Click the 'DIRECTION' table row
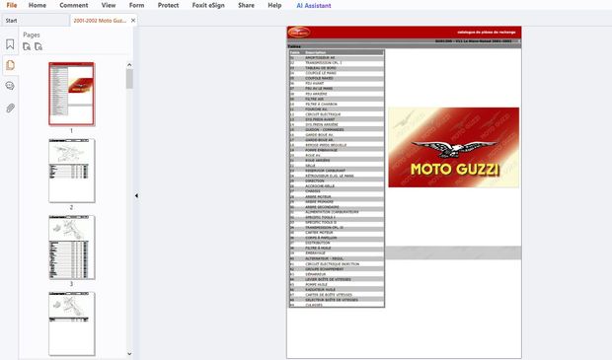Screen dimensions: 612x360 pyautogui.click(x=337, y=180)
